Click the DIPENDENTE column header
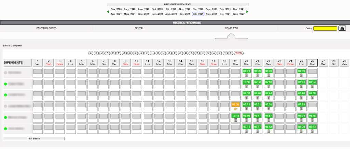The width and height of the screenshot is (350, 149). [18, 63]
